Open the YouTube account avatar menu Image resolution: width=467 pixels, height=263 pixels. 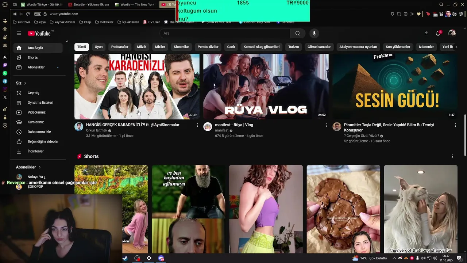(452, 33)
